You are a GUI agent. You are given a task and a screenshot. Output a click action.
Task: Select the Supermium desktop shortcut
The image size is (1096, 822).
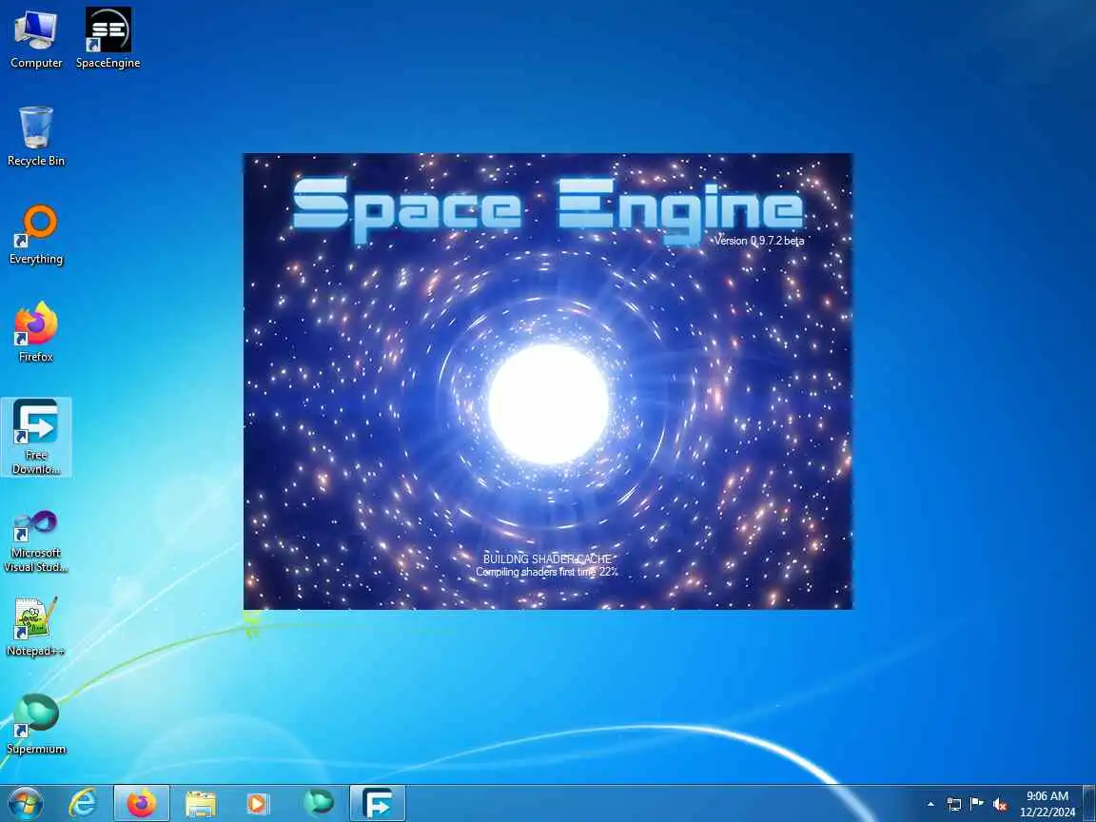tap(35, 725)
